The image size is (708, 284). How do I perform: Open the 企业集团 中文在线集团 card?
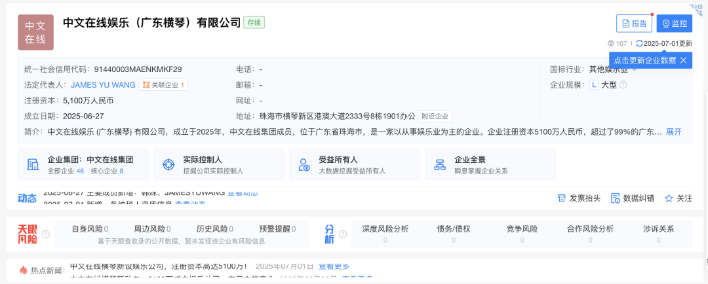point(83,164)
